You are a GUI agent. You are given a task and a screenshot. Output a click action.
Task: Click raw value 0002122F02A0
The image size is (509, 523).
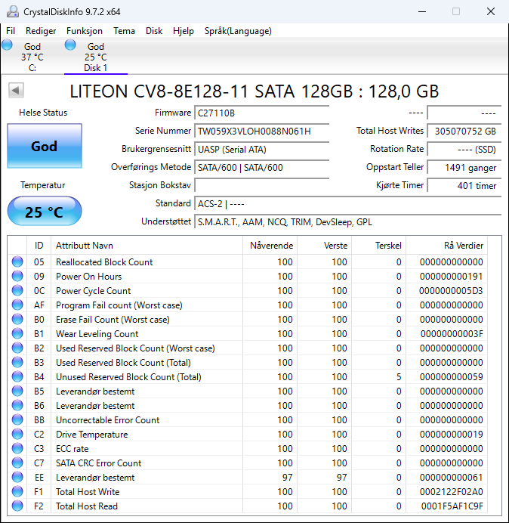coord(451,492)
